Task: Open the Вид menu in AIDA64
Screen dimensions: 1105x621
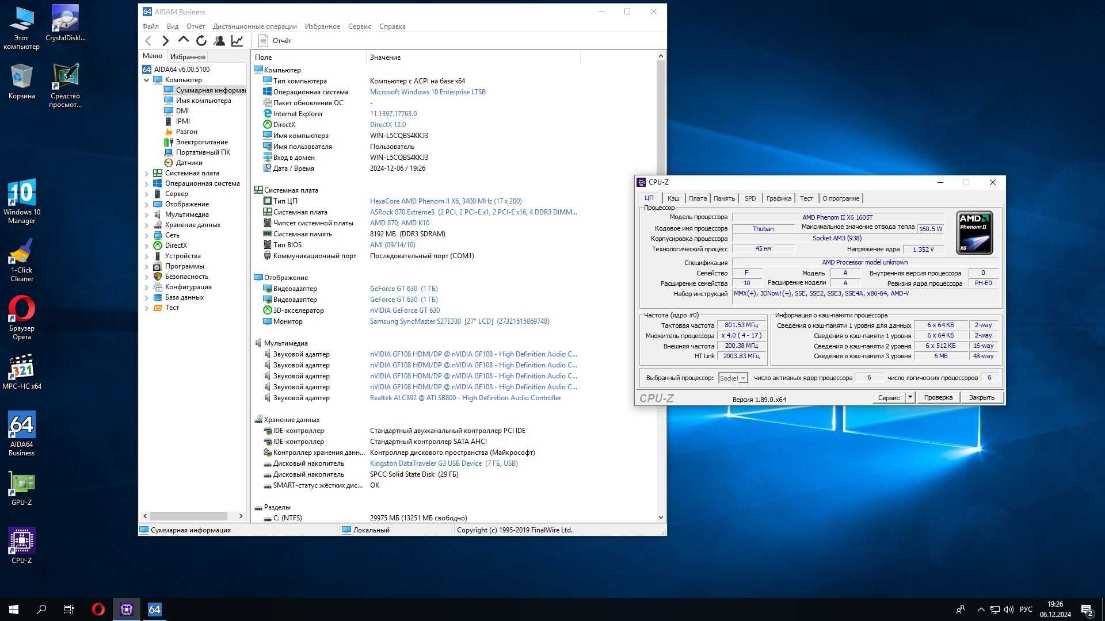Action: (x=173, y=26)
